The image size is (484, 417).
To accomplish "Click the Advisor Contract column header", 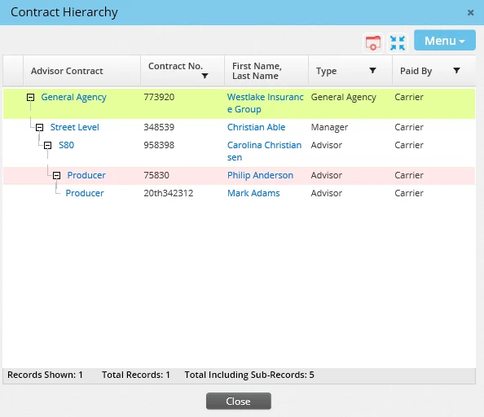I will 81,71.
